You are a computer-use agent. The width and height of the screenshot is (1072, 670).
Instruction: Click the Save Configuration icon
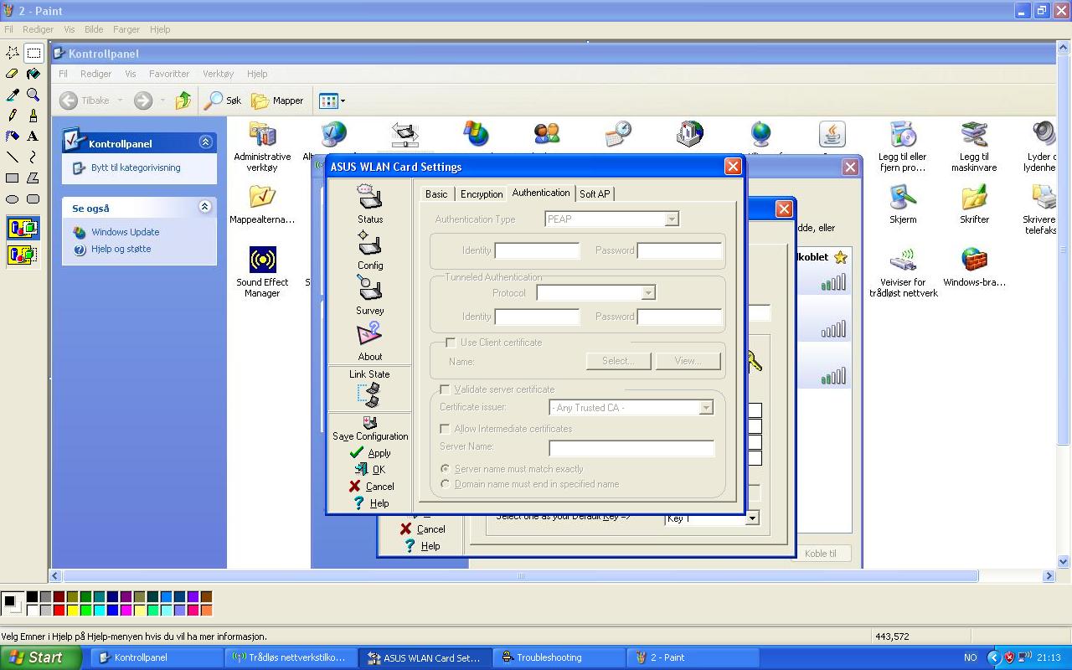tap(370, 423)
